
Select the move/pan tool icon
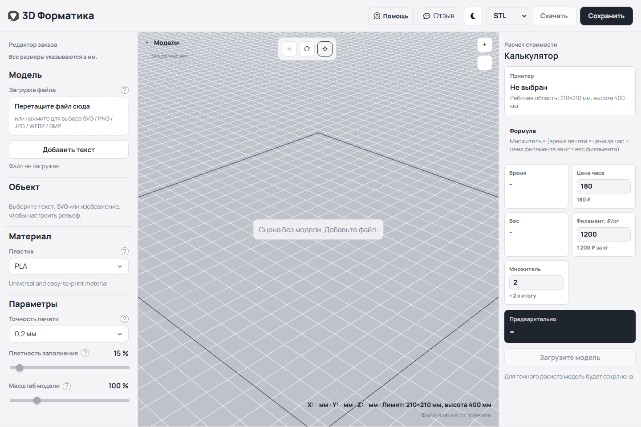coord(325,49)
